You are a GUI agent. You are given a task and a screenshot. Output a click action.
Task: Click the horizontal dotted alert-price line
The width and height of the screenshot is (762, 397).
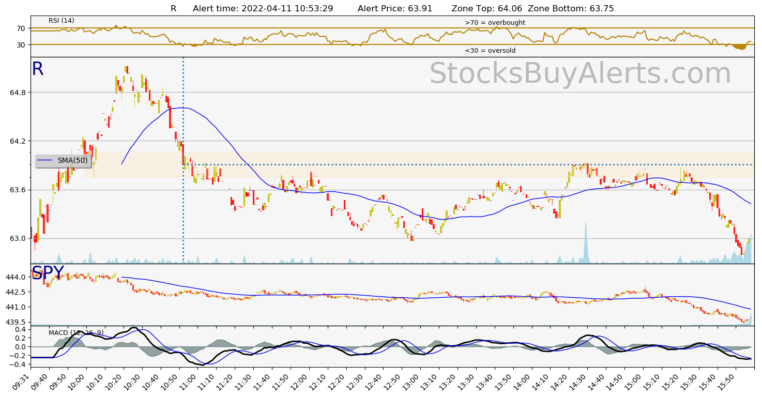coord(468,165)
